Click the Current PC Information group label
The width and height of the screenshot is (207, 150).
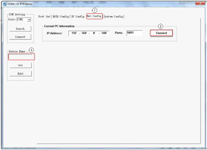59,26
